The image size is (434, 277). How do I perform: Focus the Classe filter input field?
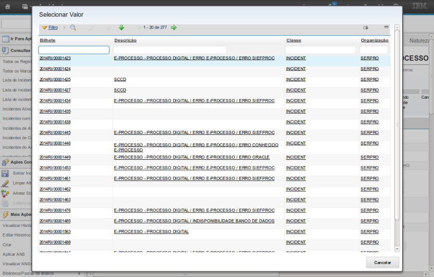[x=320, y=50]
